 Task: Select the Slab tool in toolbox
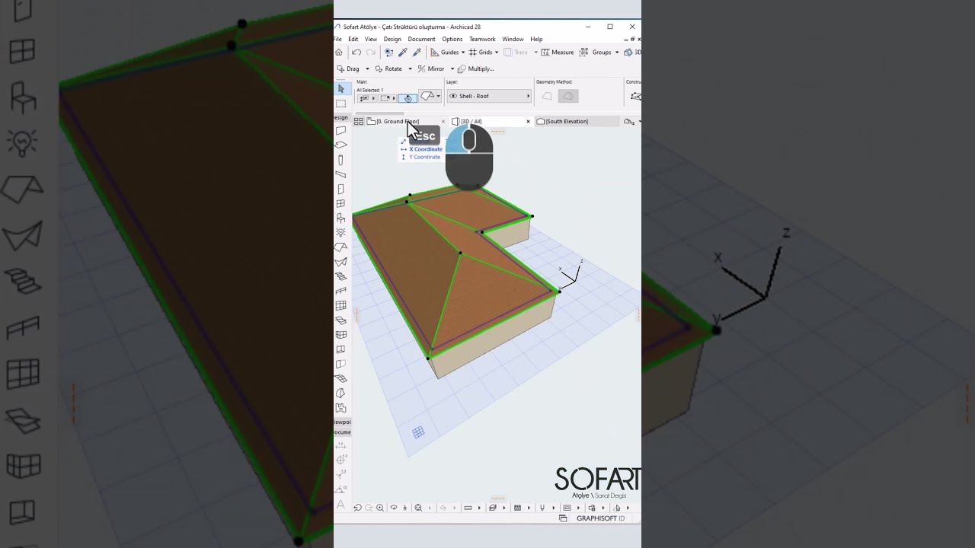(x=340, y=145)
